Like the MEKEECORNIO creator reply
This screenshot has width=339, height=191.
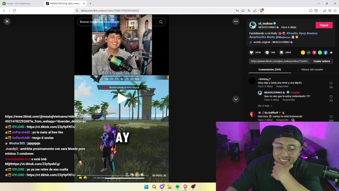331,97
